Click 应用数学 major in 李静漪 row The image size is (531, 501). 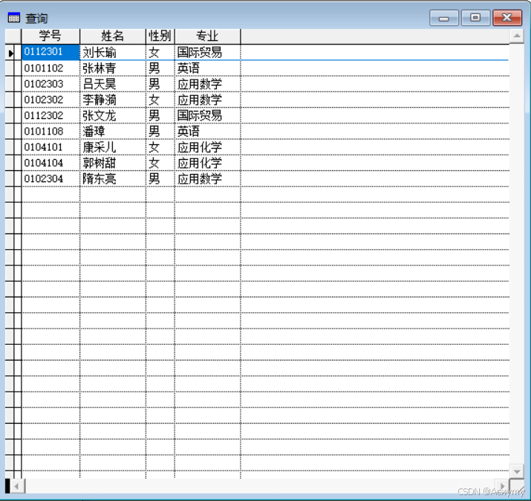(208, 100)
